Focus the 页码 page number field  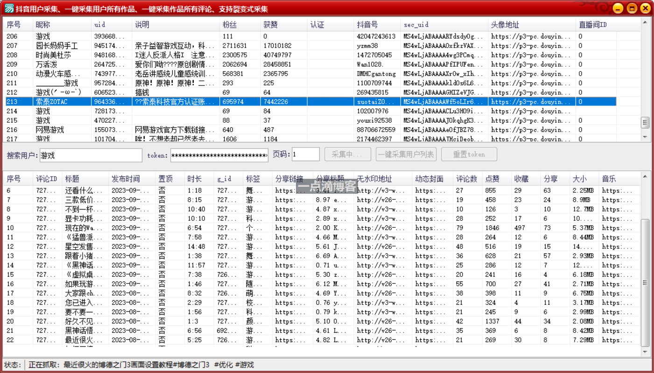(306, 155)
